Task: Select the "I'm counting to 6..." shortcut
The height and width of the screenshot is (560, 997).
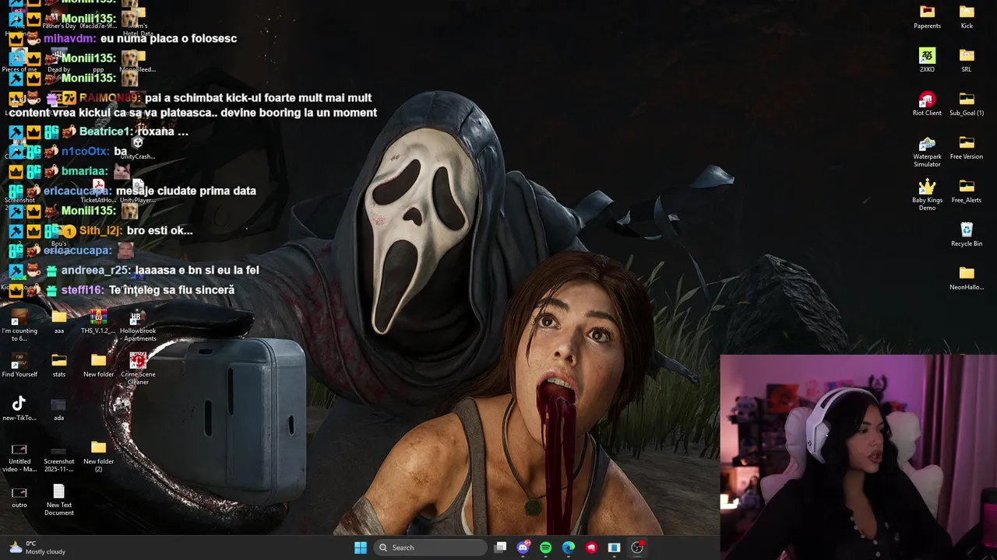Action: click(x=19, y=325)
